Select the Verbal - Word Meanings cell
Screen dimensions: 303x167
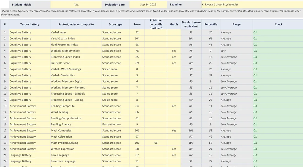click(76, 69)
